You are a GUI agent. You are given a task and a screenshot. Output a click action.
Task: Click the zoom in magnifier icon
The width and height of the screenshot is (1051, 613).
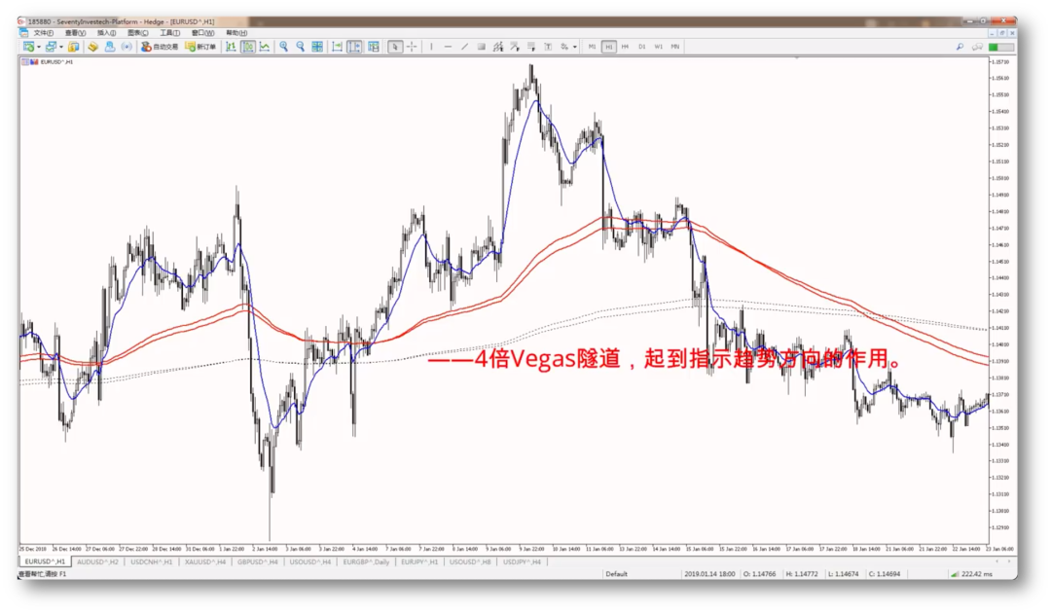[x=283, y=47]
